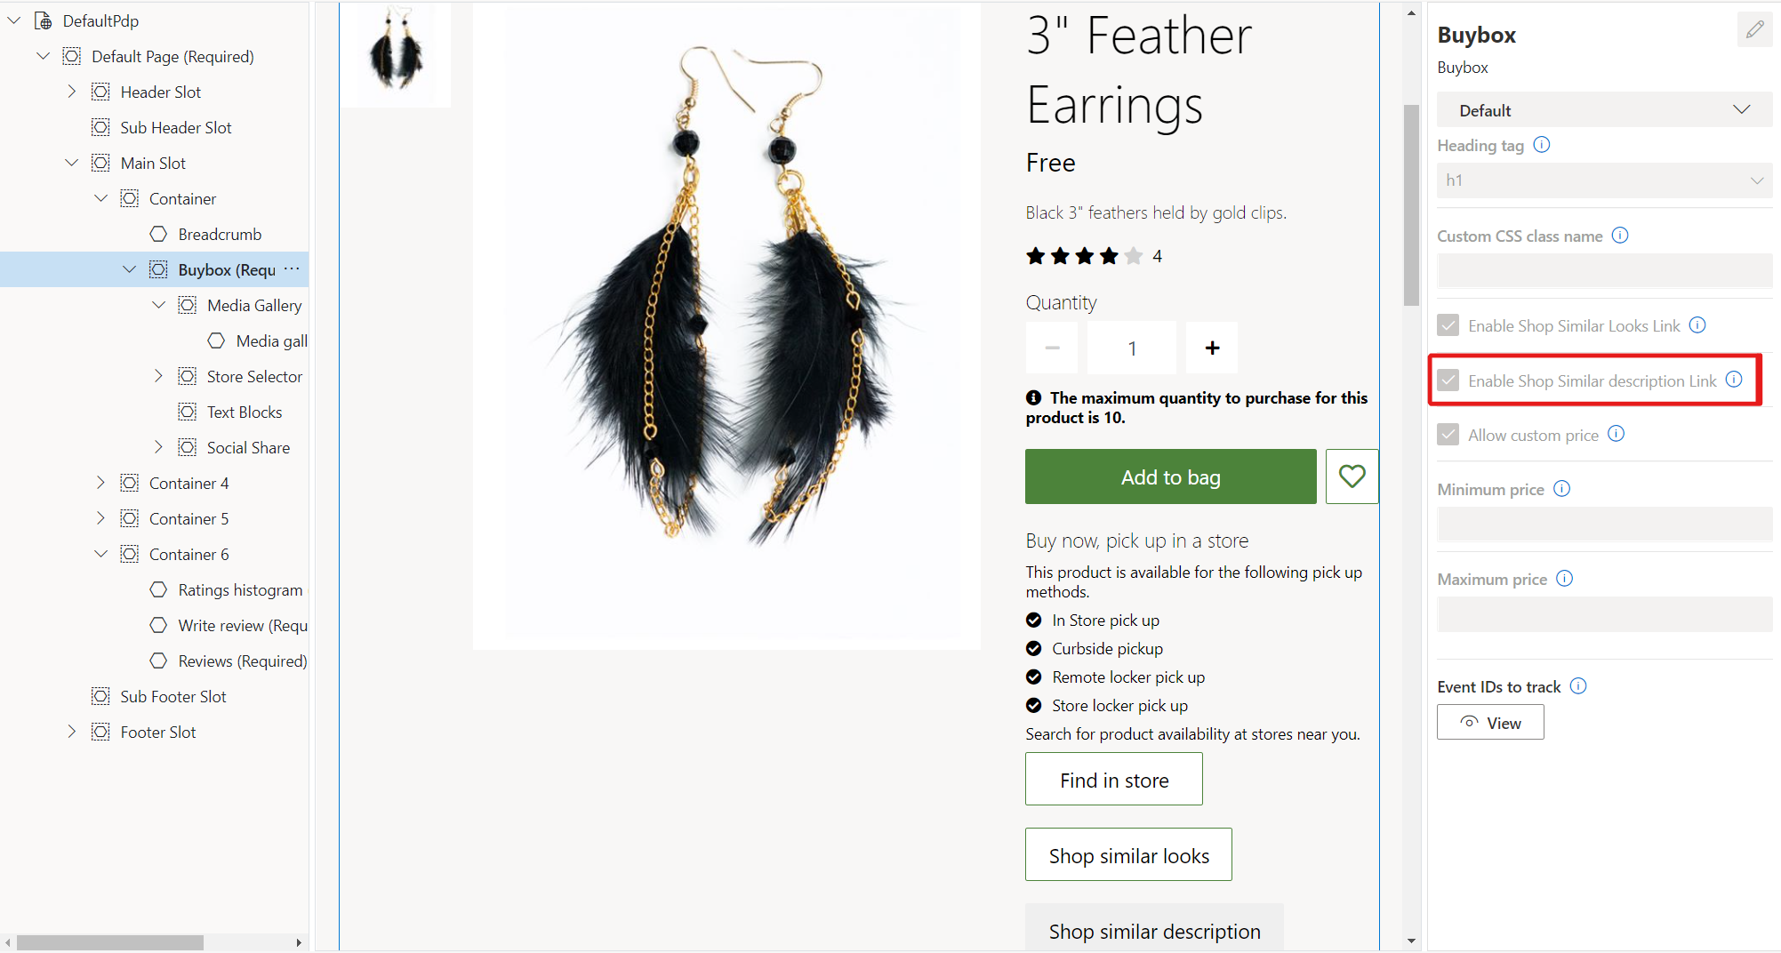The height and width of the screenshot is (953, 1781).
Task: Toggle the Allow custom price checkbox
Action: pos(1448,434)
